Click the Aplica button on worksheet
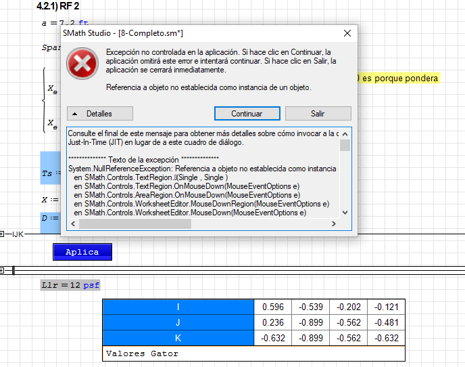This screenshot has height=367, width=465. [82, 252]
